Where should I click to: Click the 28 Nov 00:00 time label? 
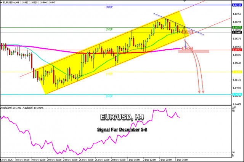[x=118, y=160]
